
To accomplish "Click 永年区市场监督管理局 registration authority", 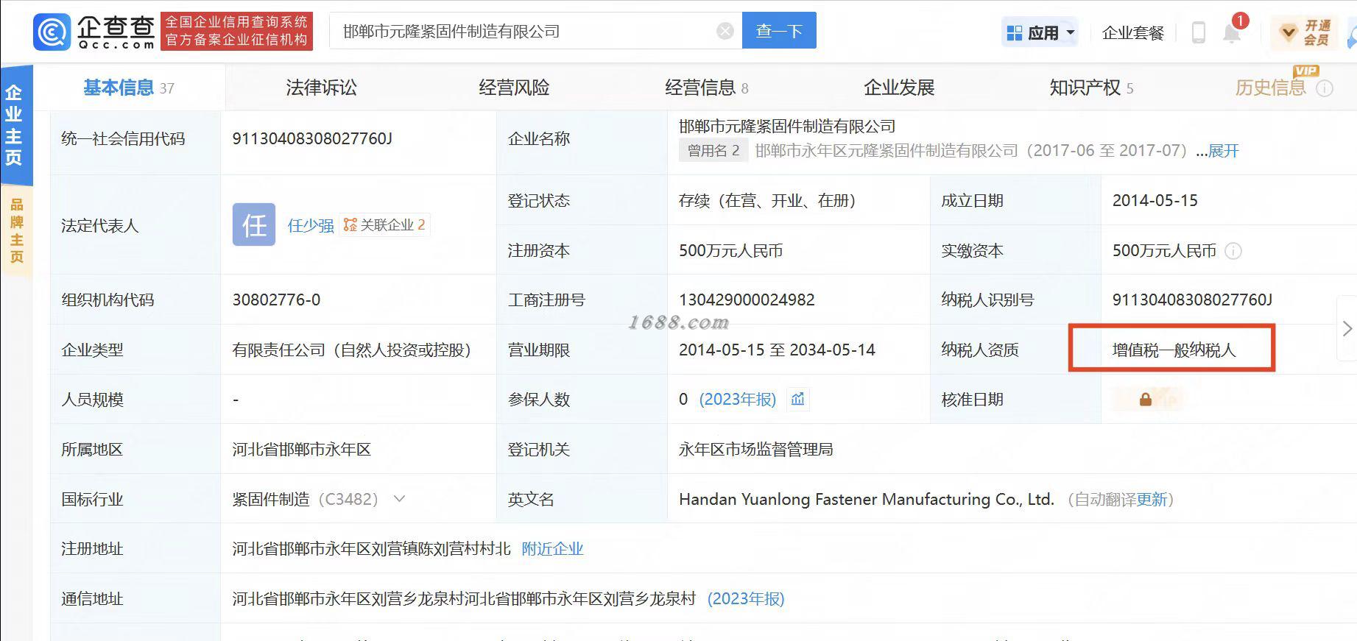I will tap(755, 450).
